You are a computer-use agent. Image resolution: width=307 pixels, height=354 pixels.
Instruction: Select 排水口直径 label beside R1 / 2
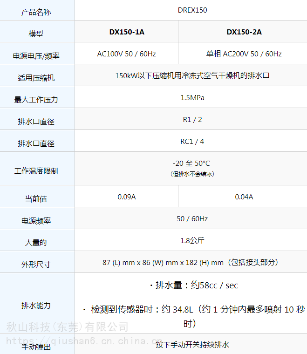point(36,122)
